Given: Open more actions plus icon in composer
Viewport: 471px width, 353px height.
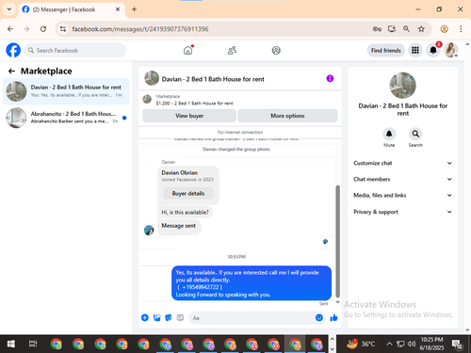Looking at the screenshot, I should pyautogui.click(x=145, y=318).
